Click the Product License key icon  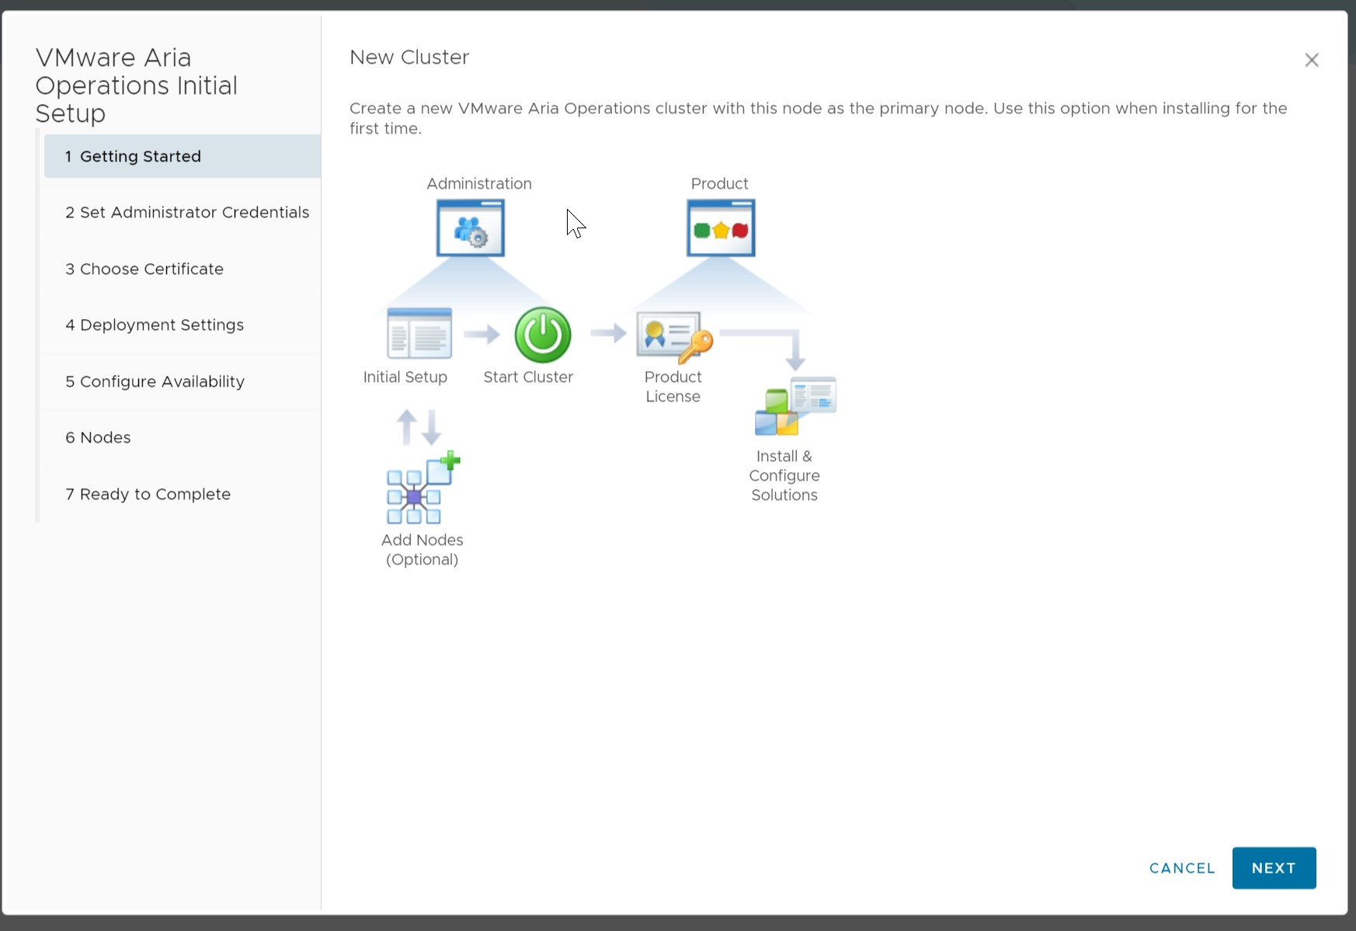point(674,337)
